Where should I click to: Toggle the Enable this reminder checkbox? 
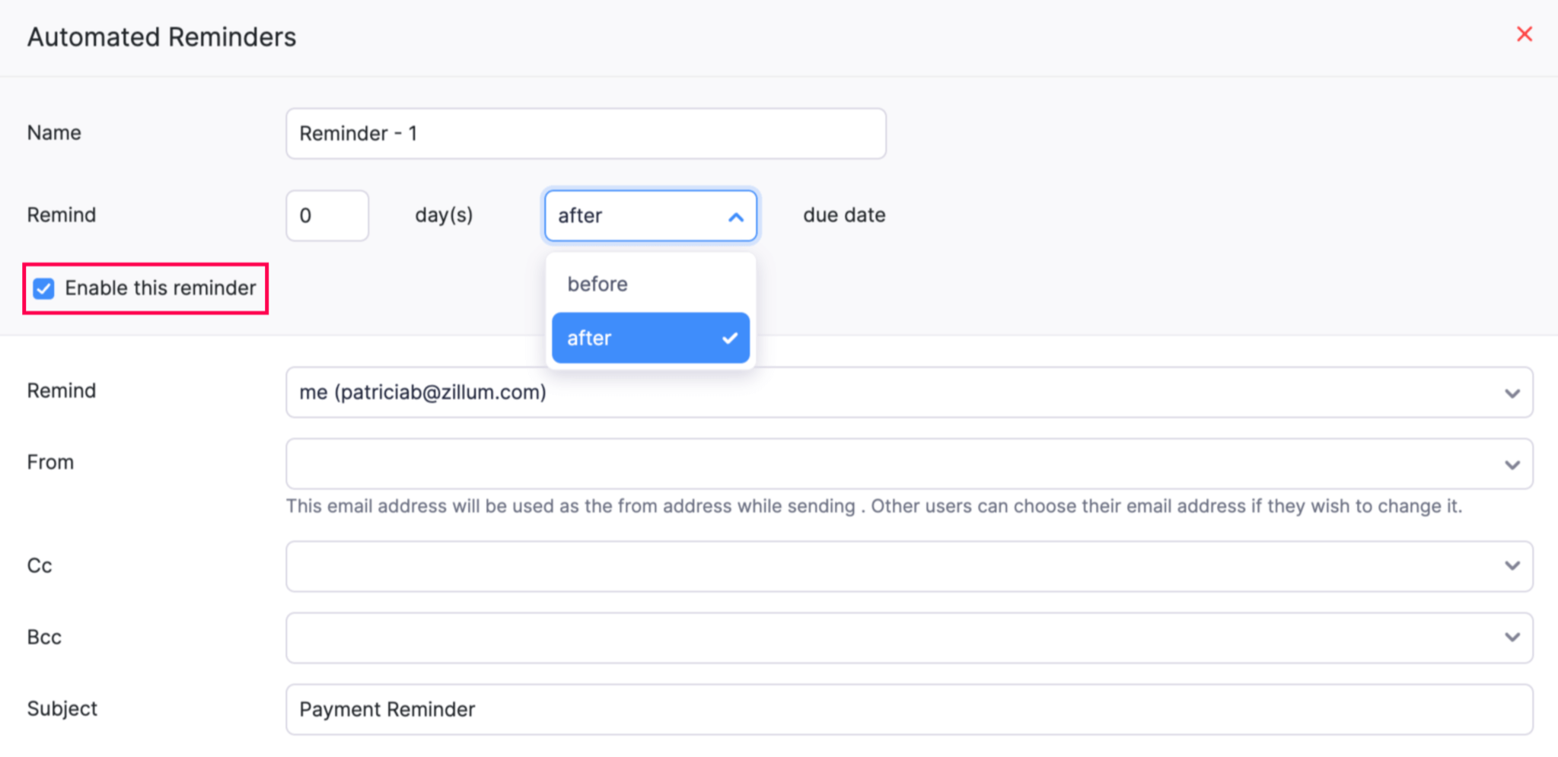pyautogui.click(x=44, y=288)
